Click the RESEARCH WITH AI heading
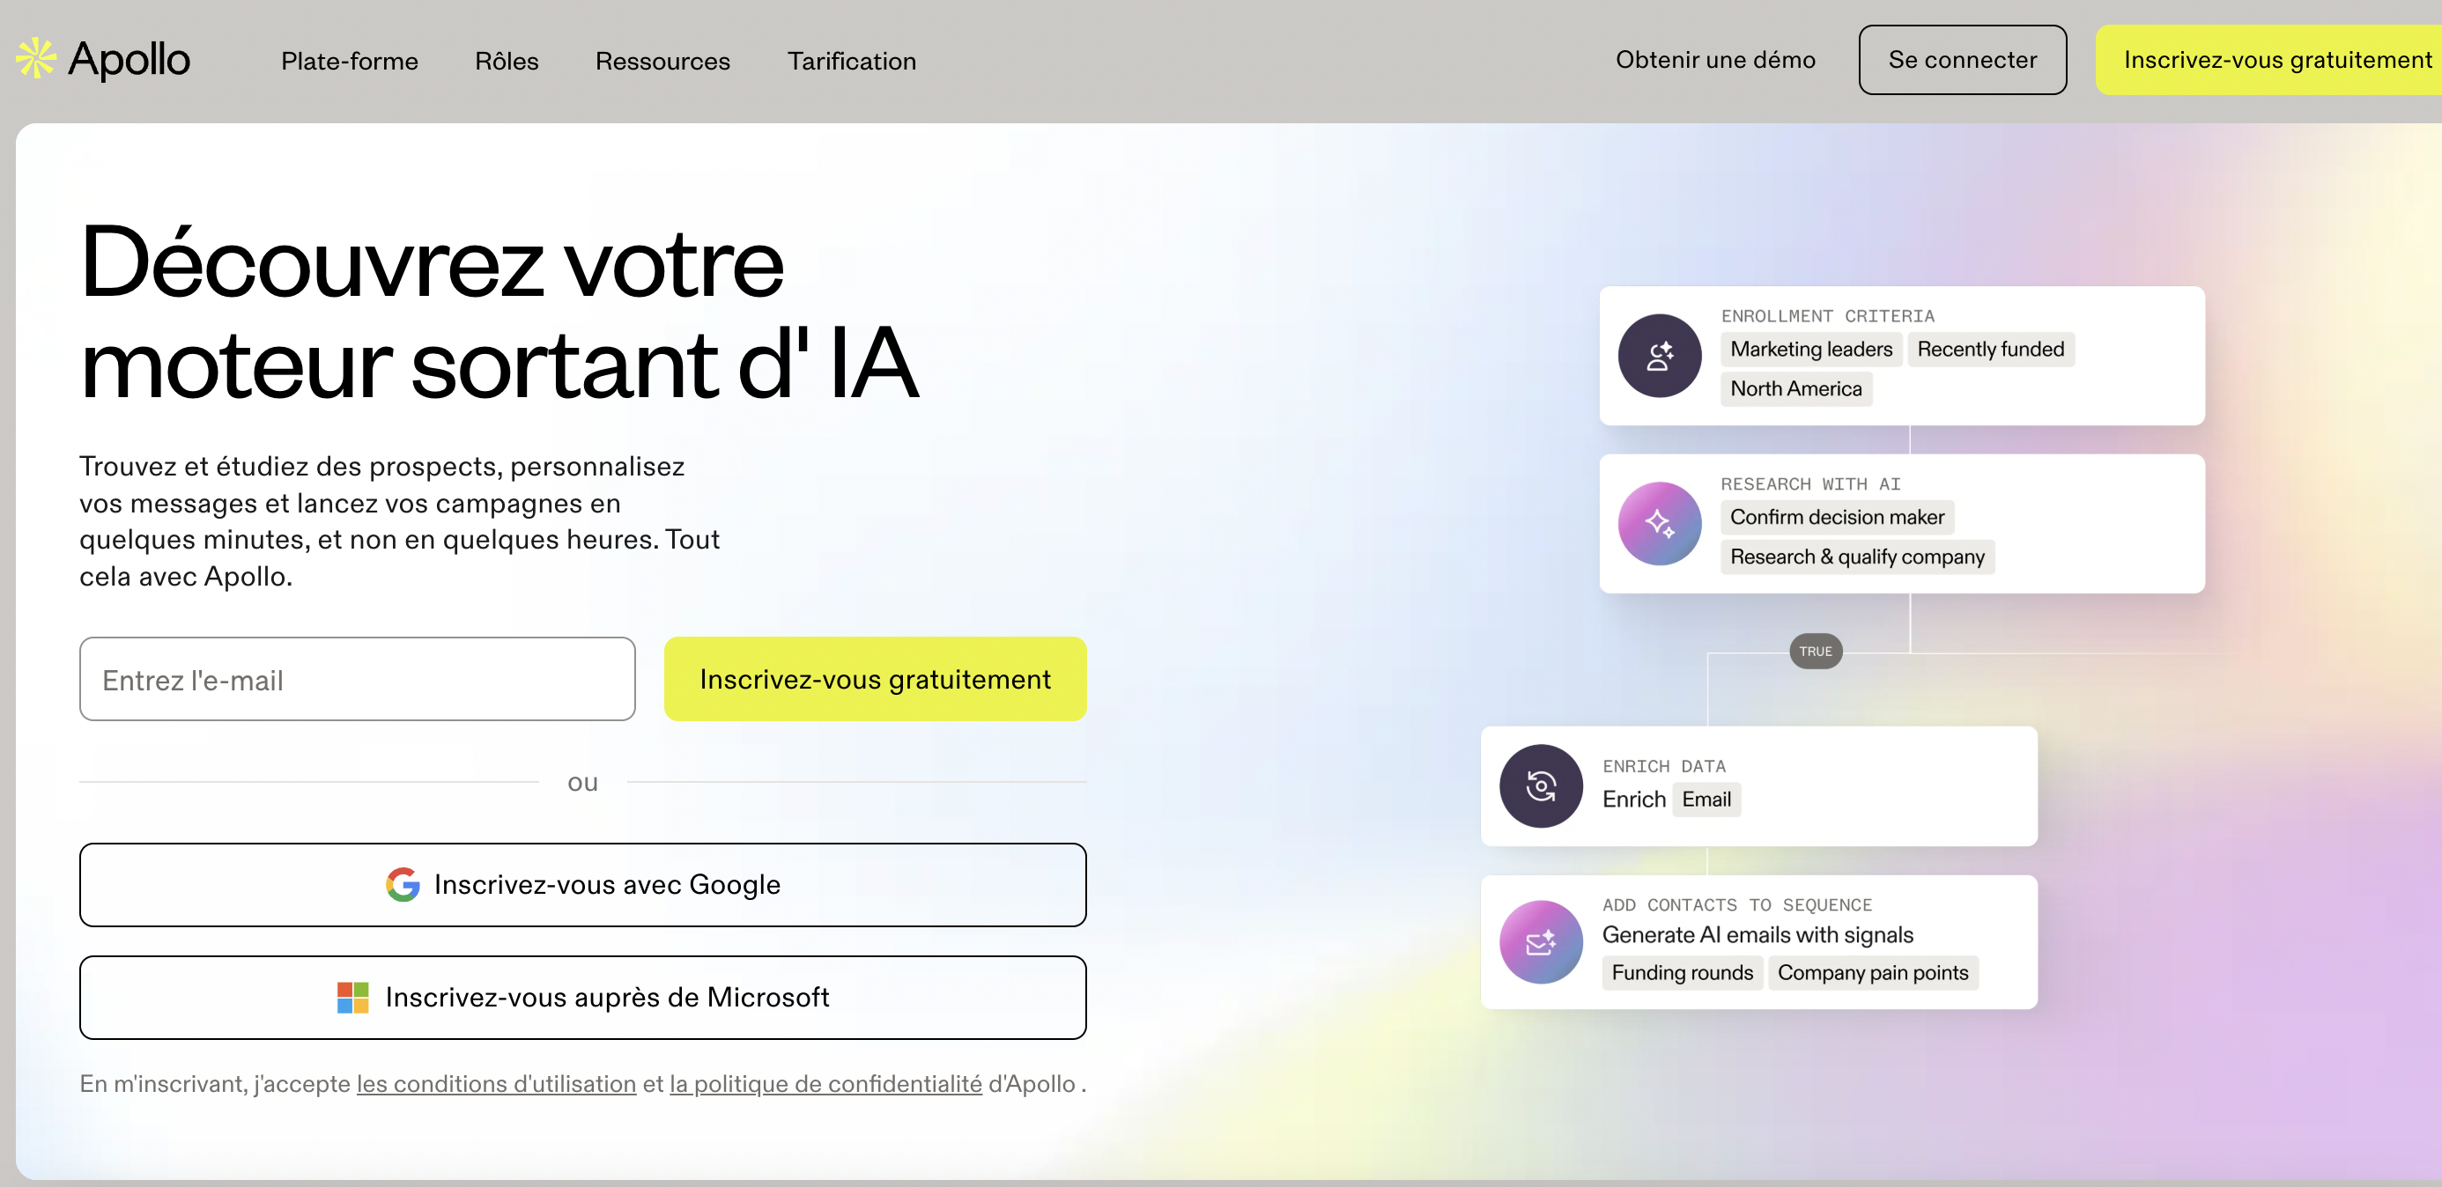Viewport: 2442px width, 1187px height. pyautogui.click(x=1810, y=484)
